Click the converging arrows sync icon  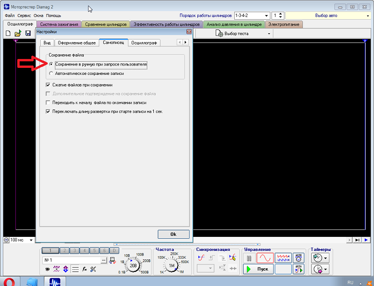click(x=233, y=269)
